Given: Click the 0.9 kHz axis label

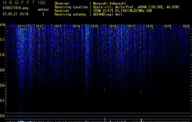Looking at the screenshot, I should coord(2,70).
